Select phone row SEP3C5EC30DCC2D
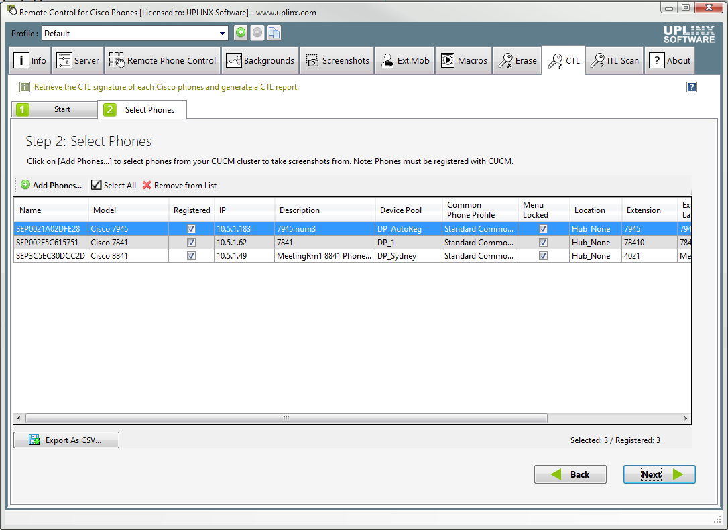 (x=353, y=256)
